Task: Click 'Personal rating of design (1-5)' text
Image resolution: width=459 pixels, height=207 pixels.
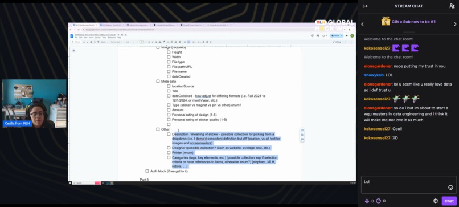Action: [194, 115]
